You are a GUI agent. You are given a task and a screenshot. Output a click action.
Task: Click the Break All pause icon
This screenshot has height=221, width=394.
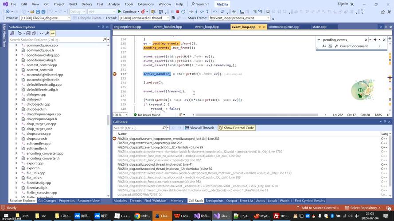pyautogui.click(x=172, y=11)
